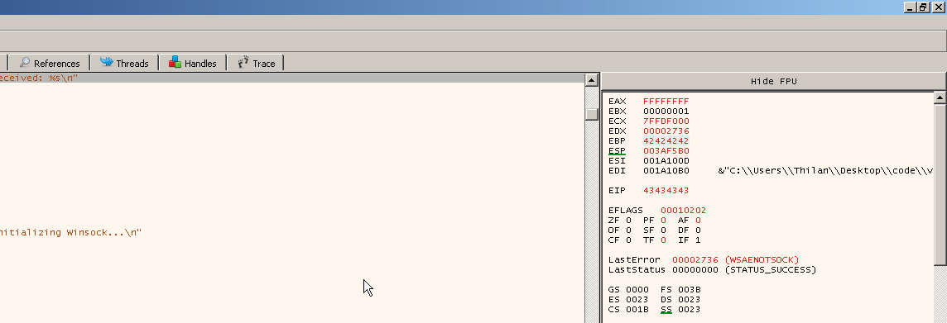Click LastStatus value 00000000 (STATUS_SUCCESS)
947x323 pixels.
tap(744, 269)
